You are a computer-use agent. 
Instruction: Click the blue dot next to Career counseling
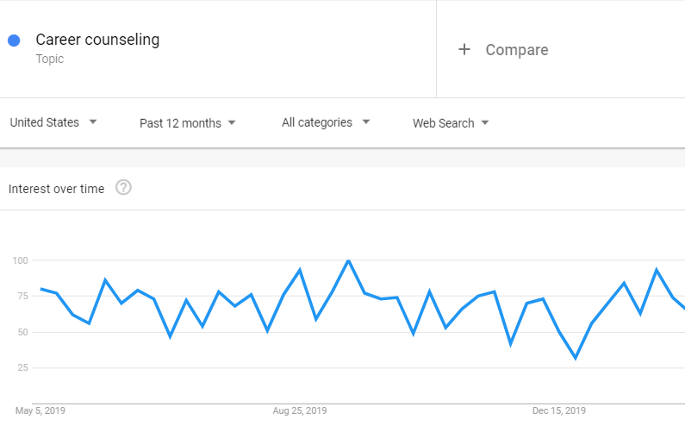point(14,41)
